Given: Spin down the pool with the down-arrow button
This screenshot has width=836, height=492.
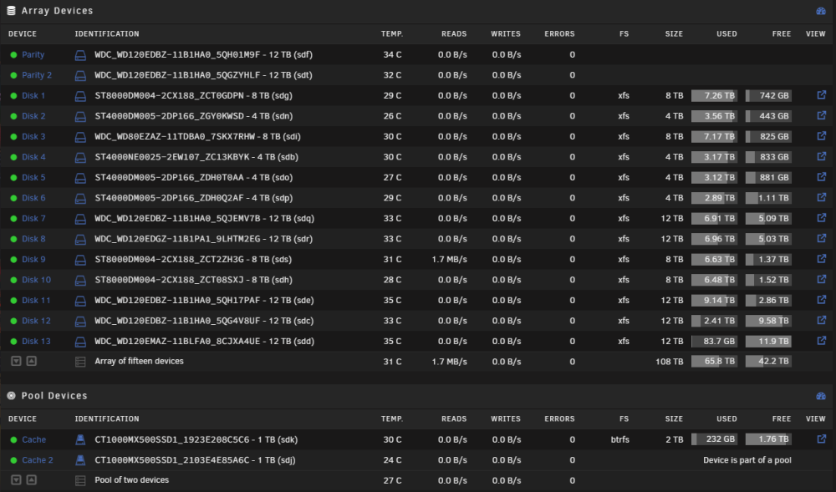Looking at the screenshot, I should [x=17, y=479].
